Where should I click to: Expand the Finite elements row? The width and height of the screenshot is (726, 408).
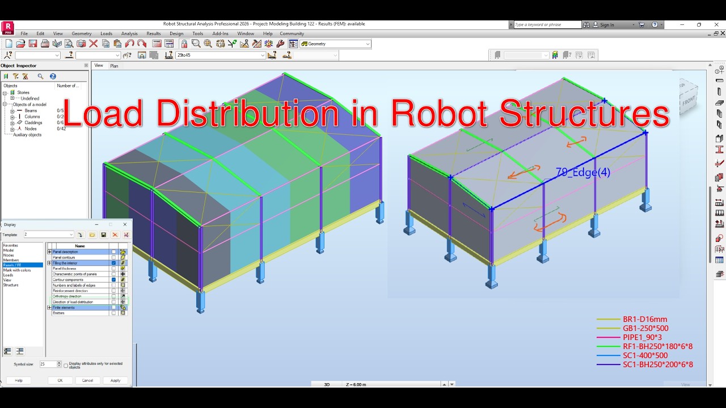click(49, 307)
